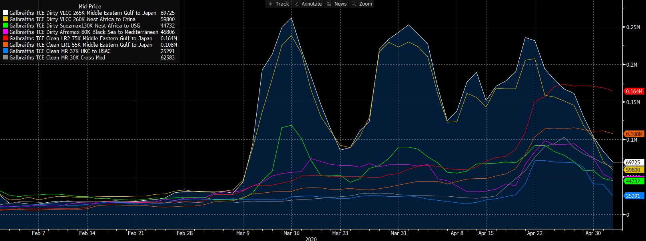This screenshot has width=646, height=241.
Task: Click the Mar 16 date label
Action: 291,233
